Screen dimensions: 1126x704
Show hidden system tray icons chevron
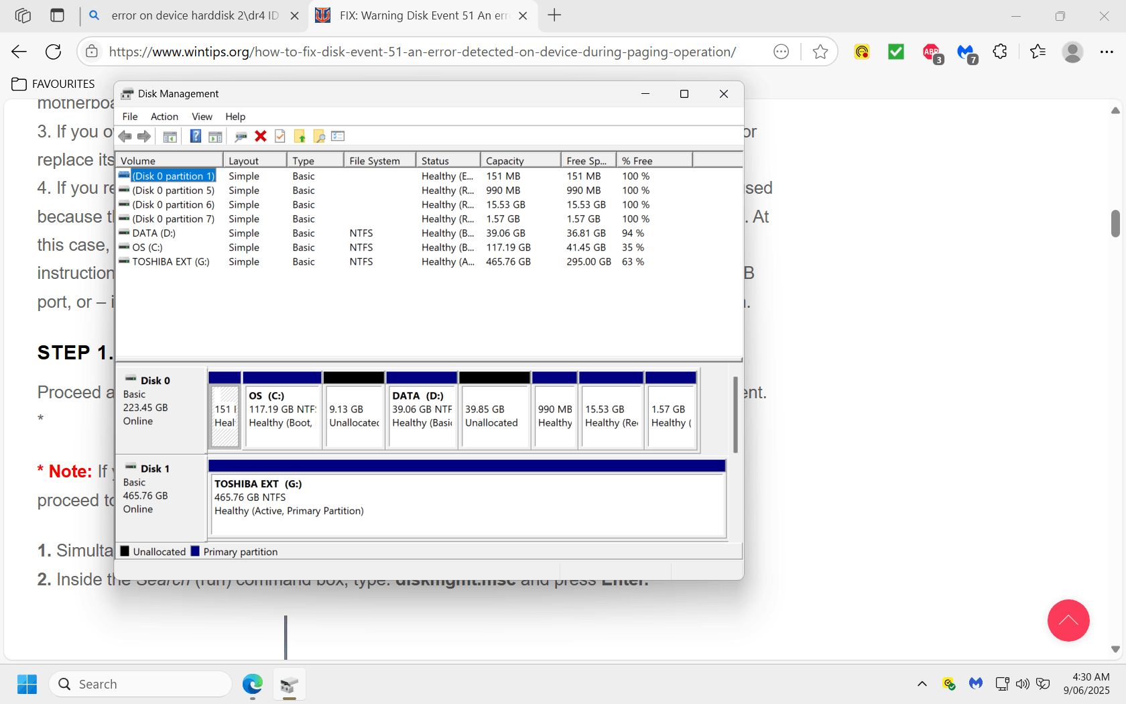[922, 684]
